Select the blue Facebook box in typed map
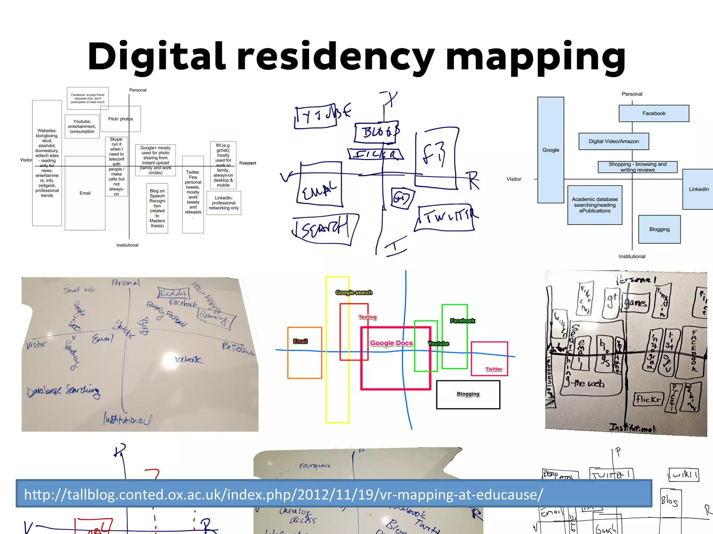Screen dimensions: 713x534 (x=653, y=113)
